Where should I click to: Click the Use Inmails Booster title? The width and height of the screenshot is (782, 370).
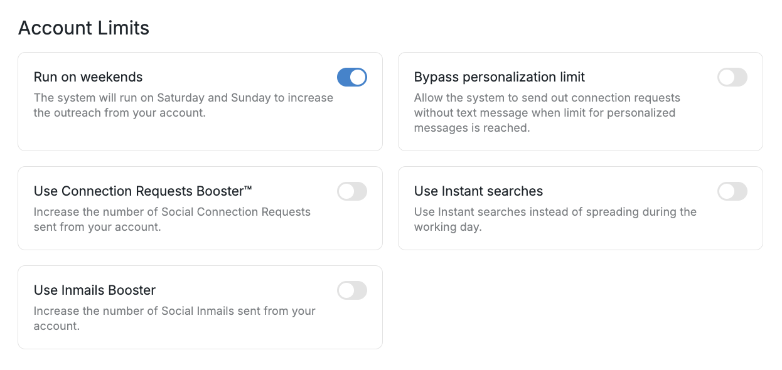point(94,290)
